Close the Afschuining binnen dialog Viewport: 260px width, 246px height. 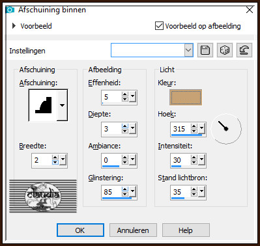[250, 10]
